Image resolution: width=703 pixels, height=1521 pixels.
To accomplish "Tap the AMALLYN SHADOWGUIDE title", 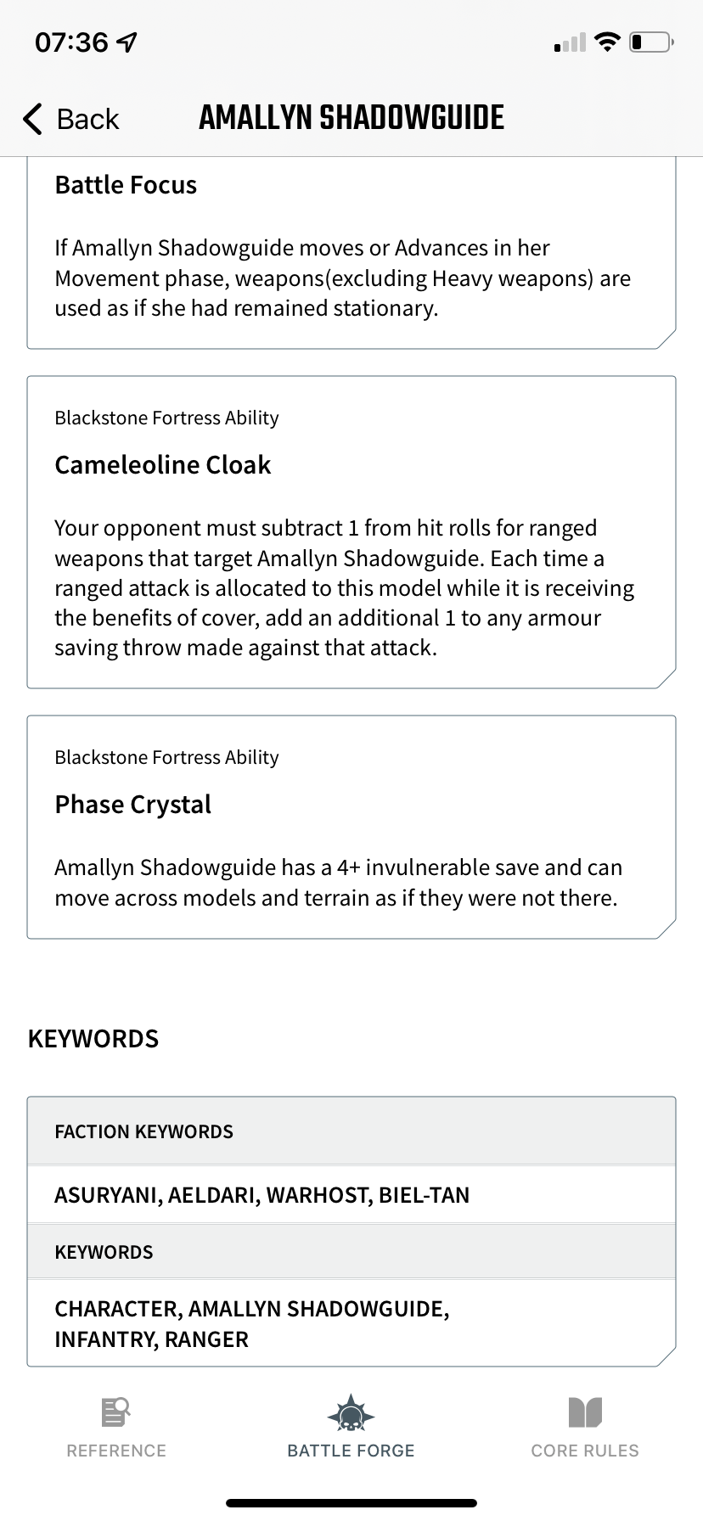I will (351, 116).
